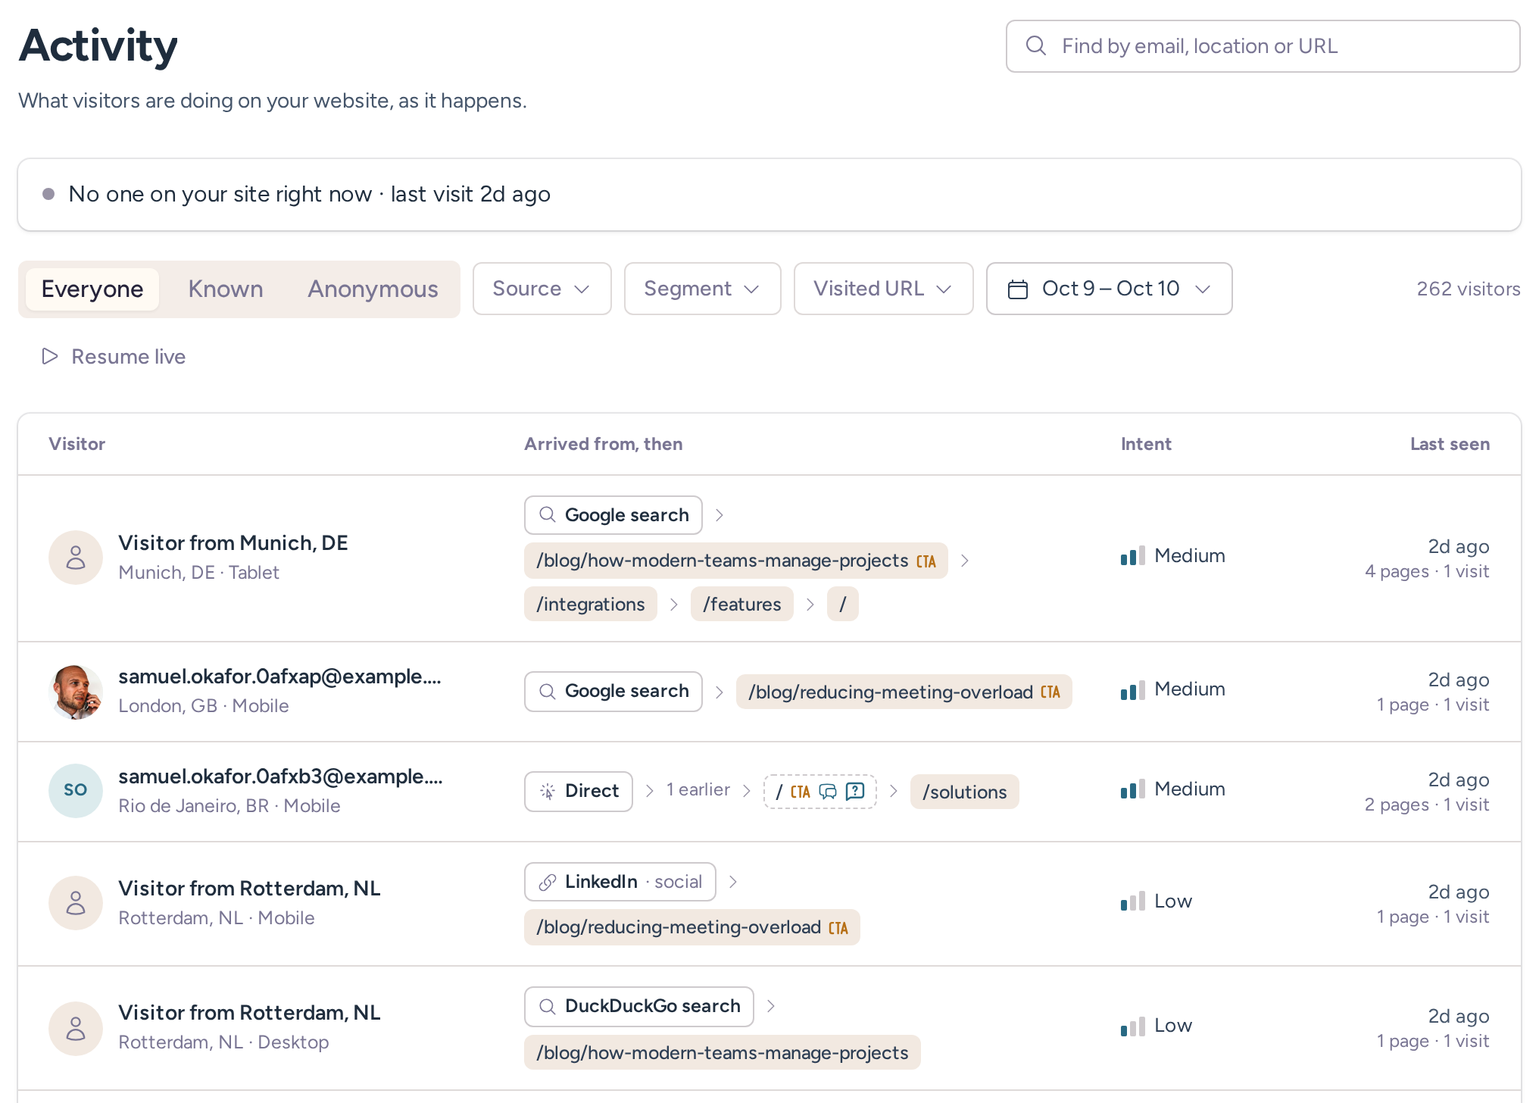Click the DuckDuckGo search source chip
Screen dimensions: 1539x1103
[639, 1006]
